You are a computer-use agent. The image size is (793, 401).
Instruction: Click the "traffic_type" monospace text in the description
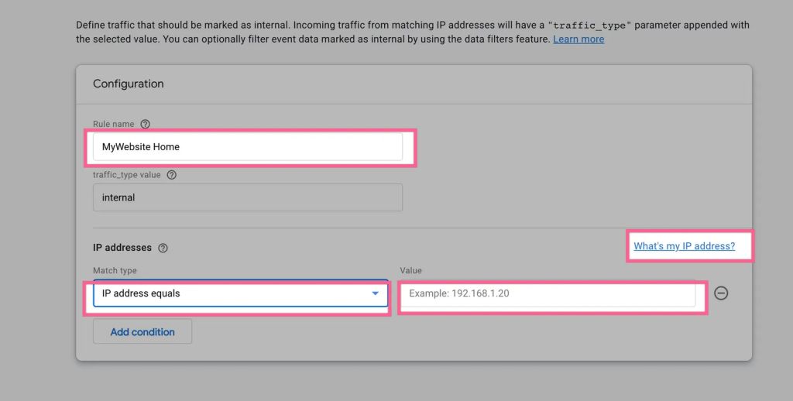pyautogui.click(x=589, y=26)
